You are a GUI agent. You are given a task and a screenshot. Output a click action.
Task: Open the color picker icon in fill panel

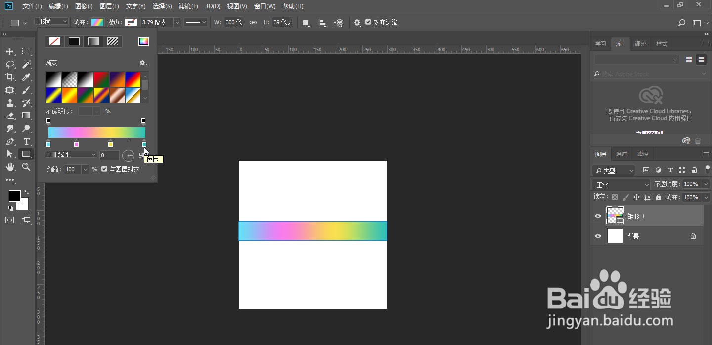(x=143, y=41)
